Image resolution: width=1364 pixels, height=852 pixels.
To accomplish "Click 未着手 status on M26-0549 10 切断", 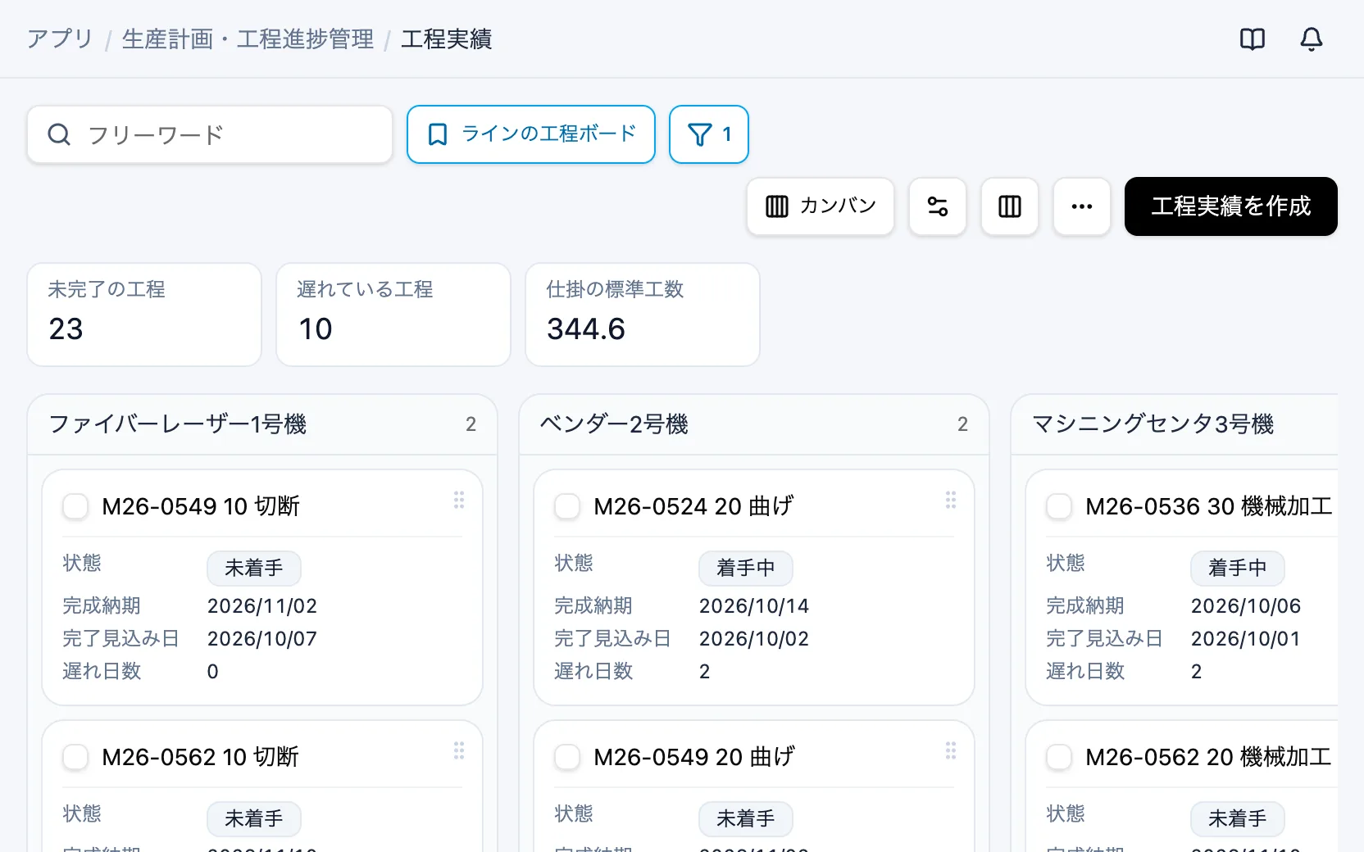I will (254, 568).
